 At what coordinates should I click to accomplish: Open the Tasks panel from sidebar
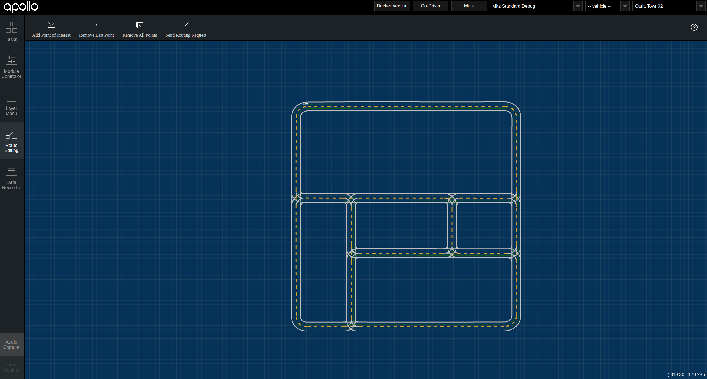[x=11, y=31]
